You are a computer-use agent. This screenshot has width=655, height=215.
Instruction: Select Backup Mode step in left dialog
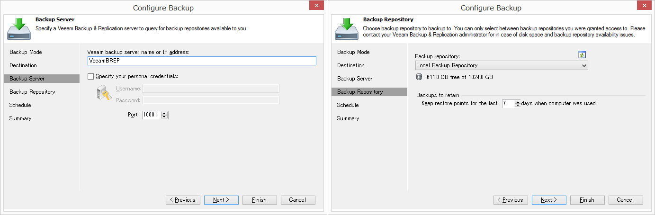tap(26, 52)
